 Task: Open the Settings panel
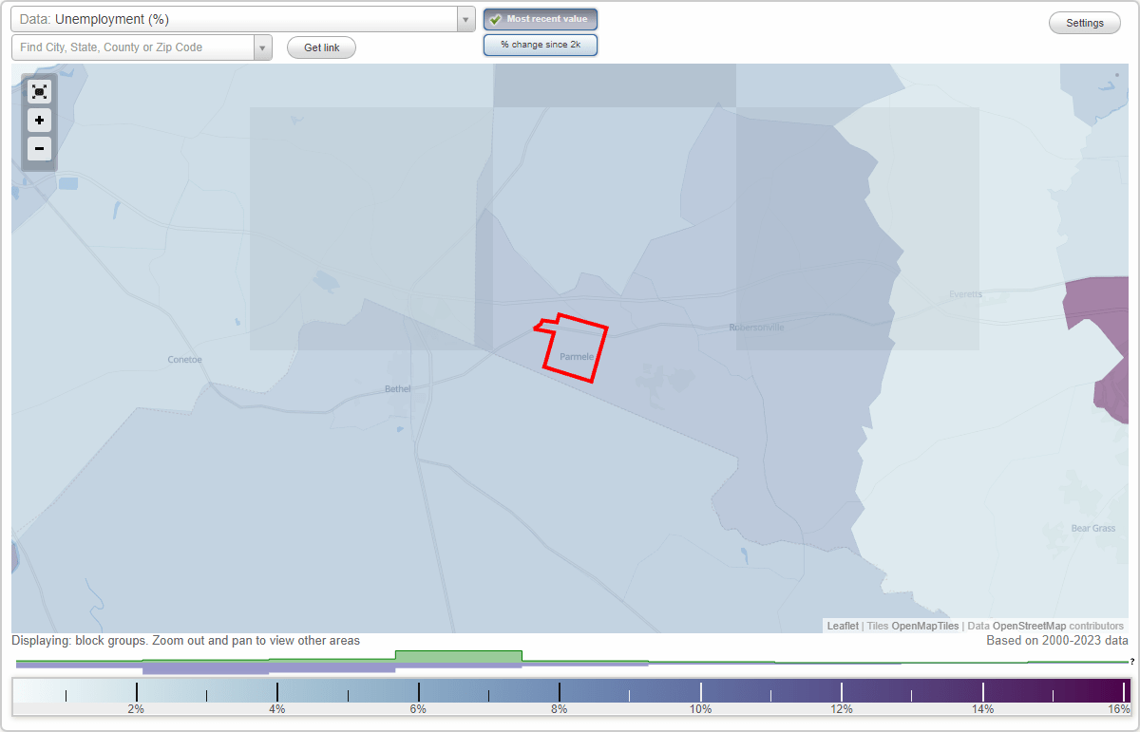1084,22
